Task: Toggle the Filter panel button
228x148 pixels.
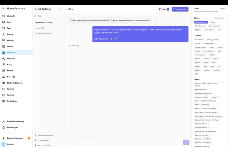Action: coord(164,9)
